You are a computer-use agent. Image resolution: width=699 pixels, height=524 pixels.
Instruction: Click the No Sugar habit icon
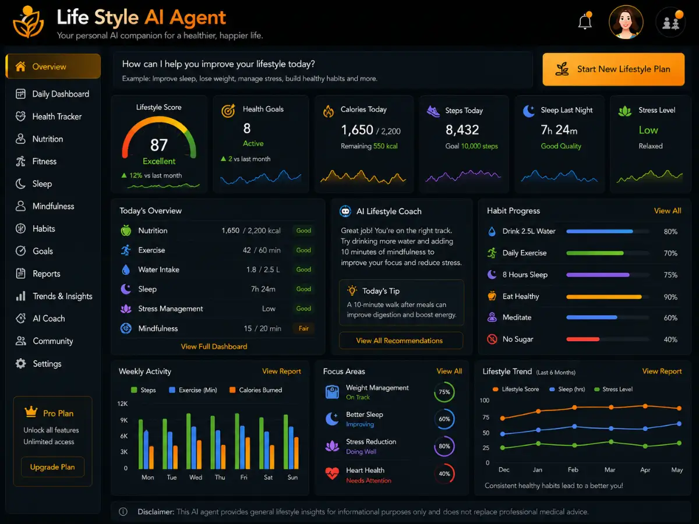(492, 339)
